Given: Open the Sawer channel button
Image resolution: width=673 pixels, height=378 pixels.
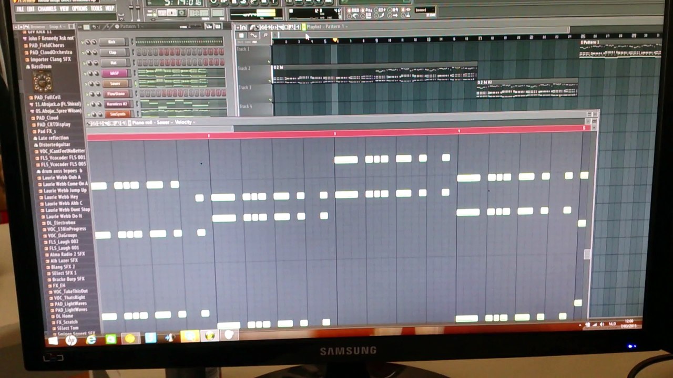Looking at the screenshot, I should [x=115, y=83].
